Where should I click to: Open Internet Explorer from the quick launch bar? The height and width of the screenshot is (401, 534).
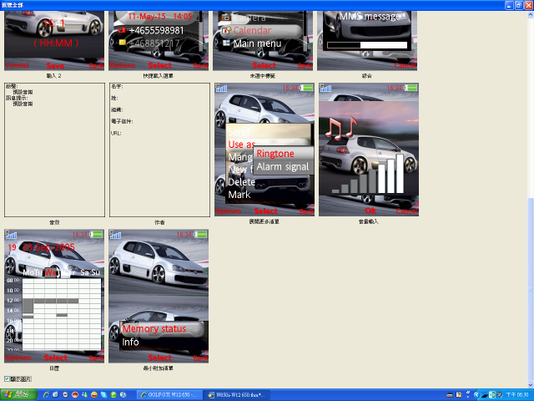tap(47, 395)
